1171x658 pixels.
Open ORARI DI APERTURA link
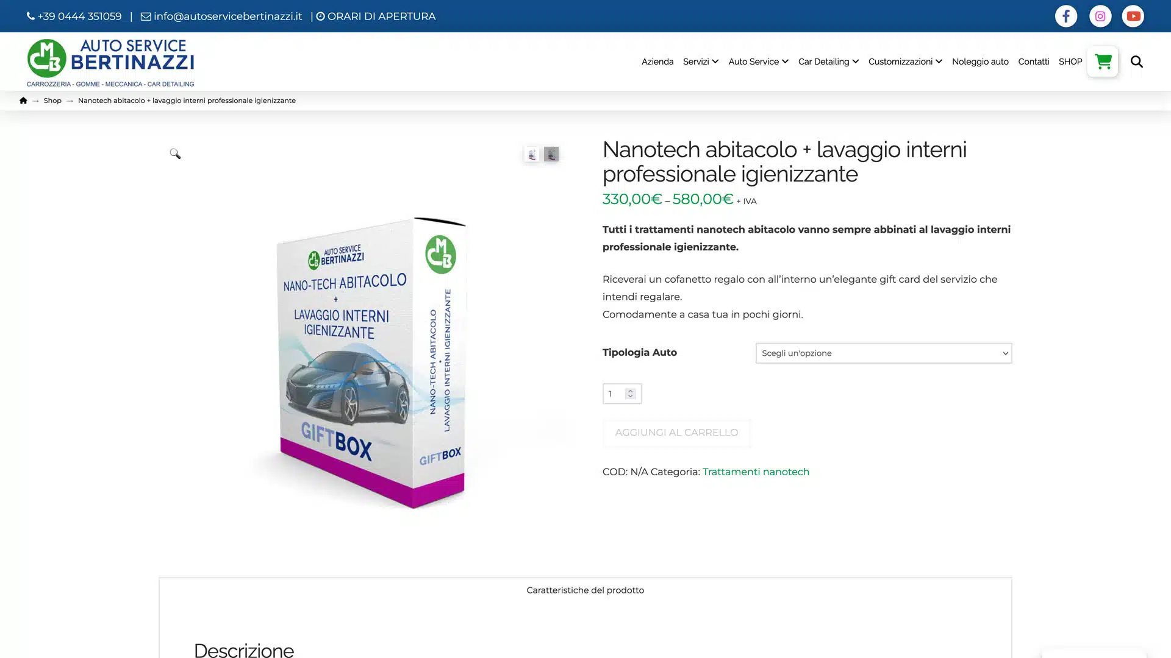[x=376, y=16]
